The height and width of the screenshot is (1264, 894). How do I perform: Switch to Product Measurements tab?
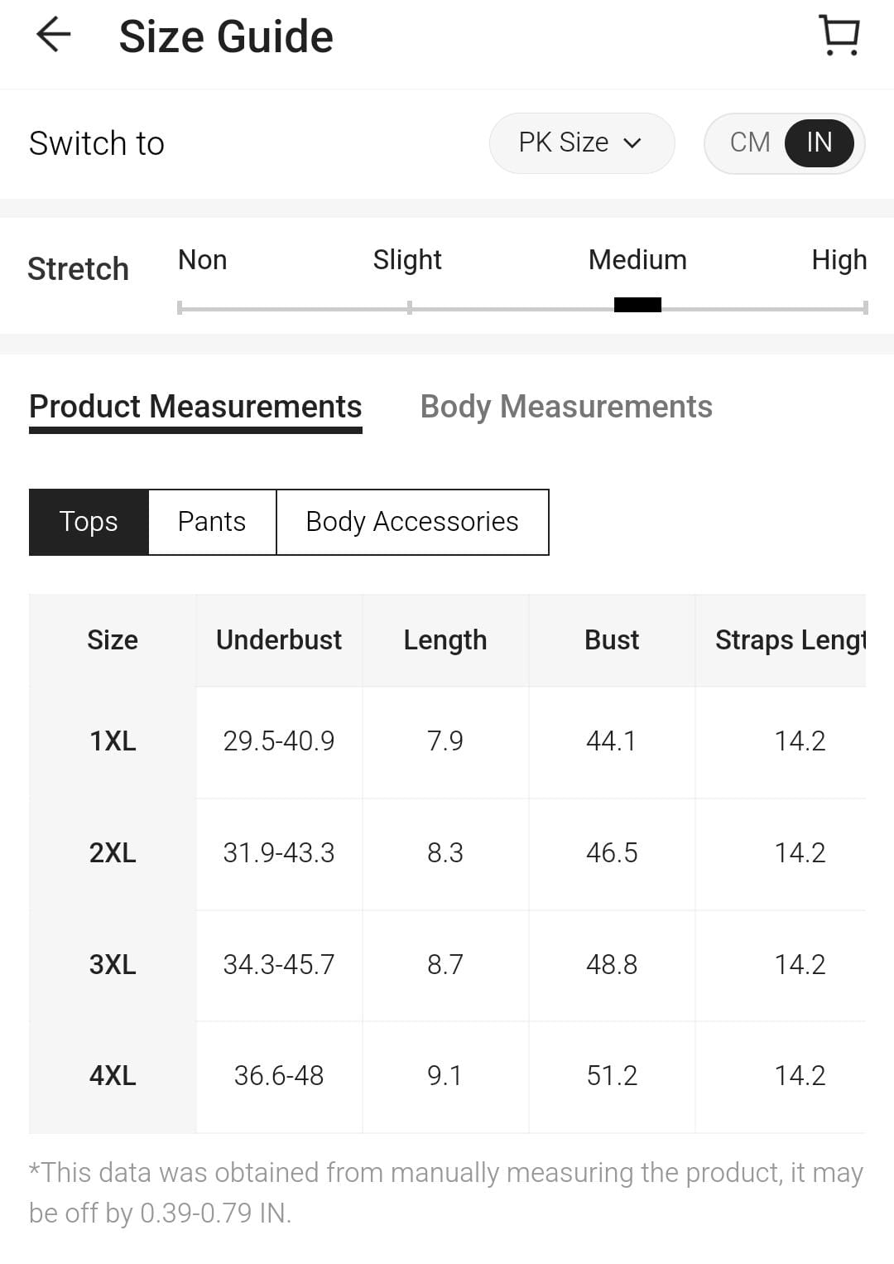pyautogui.click(x=195, y=407)
